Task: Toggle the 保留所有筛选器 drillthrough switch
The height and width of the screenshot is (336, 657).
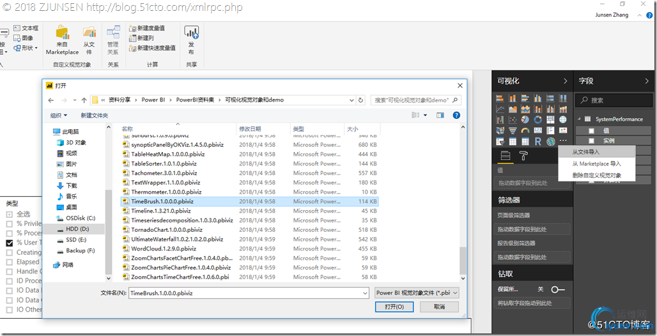Action: click(x=558, y=289)
